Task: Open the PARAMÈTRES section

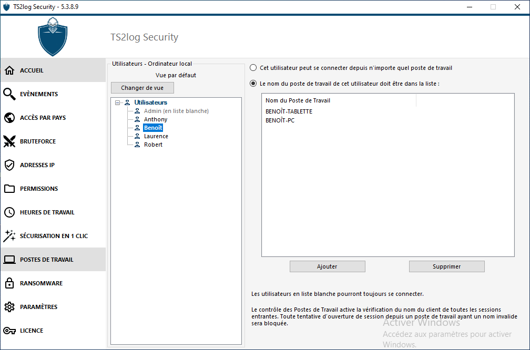Action: [x=53, y=307]
